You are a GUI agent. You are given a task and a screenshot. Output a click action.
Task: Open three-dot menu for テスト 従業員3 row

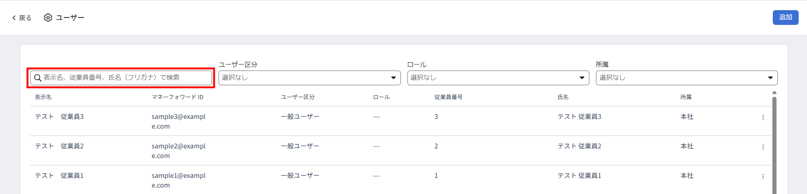tap(763, 118)
